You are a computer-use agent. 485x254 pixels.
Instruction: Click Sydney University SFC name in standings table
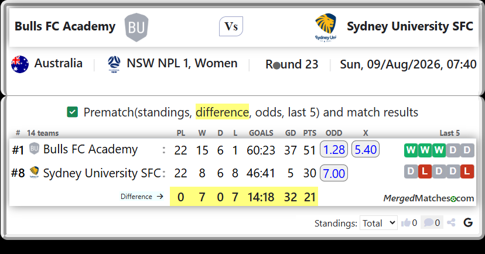[102, 173]
